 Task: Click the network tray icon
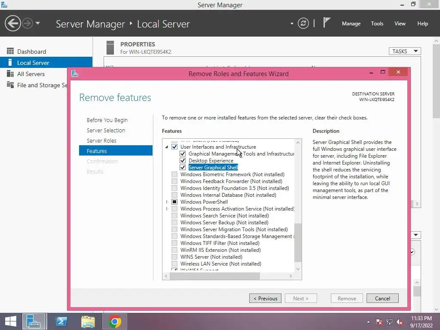pos(389,322)
